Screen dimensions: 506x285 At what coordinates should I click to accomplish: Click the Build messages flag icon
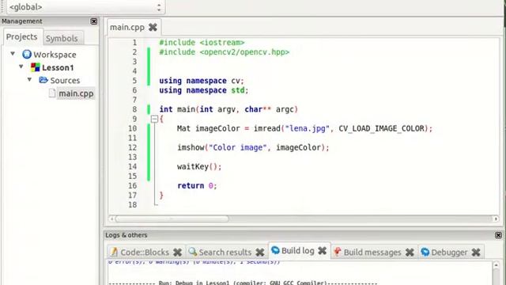pos(338,252)
